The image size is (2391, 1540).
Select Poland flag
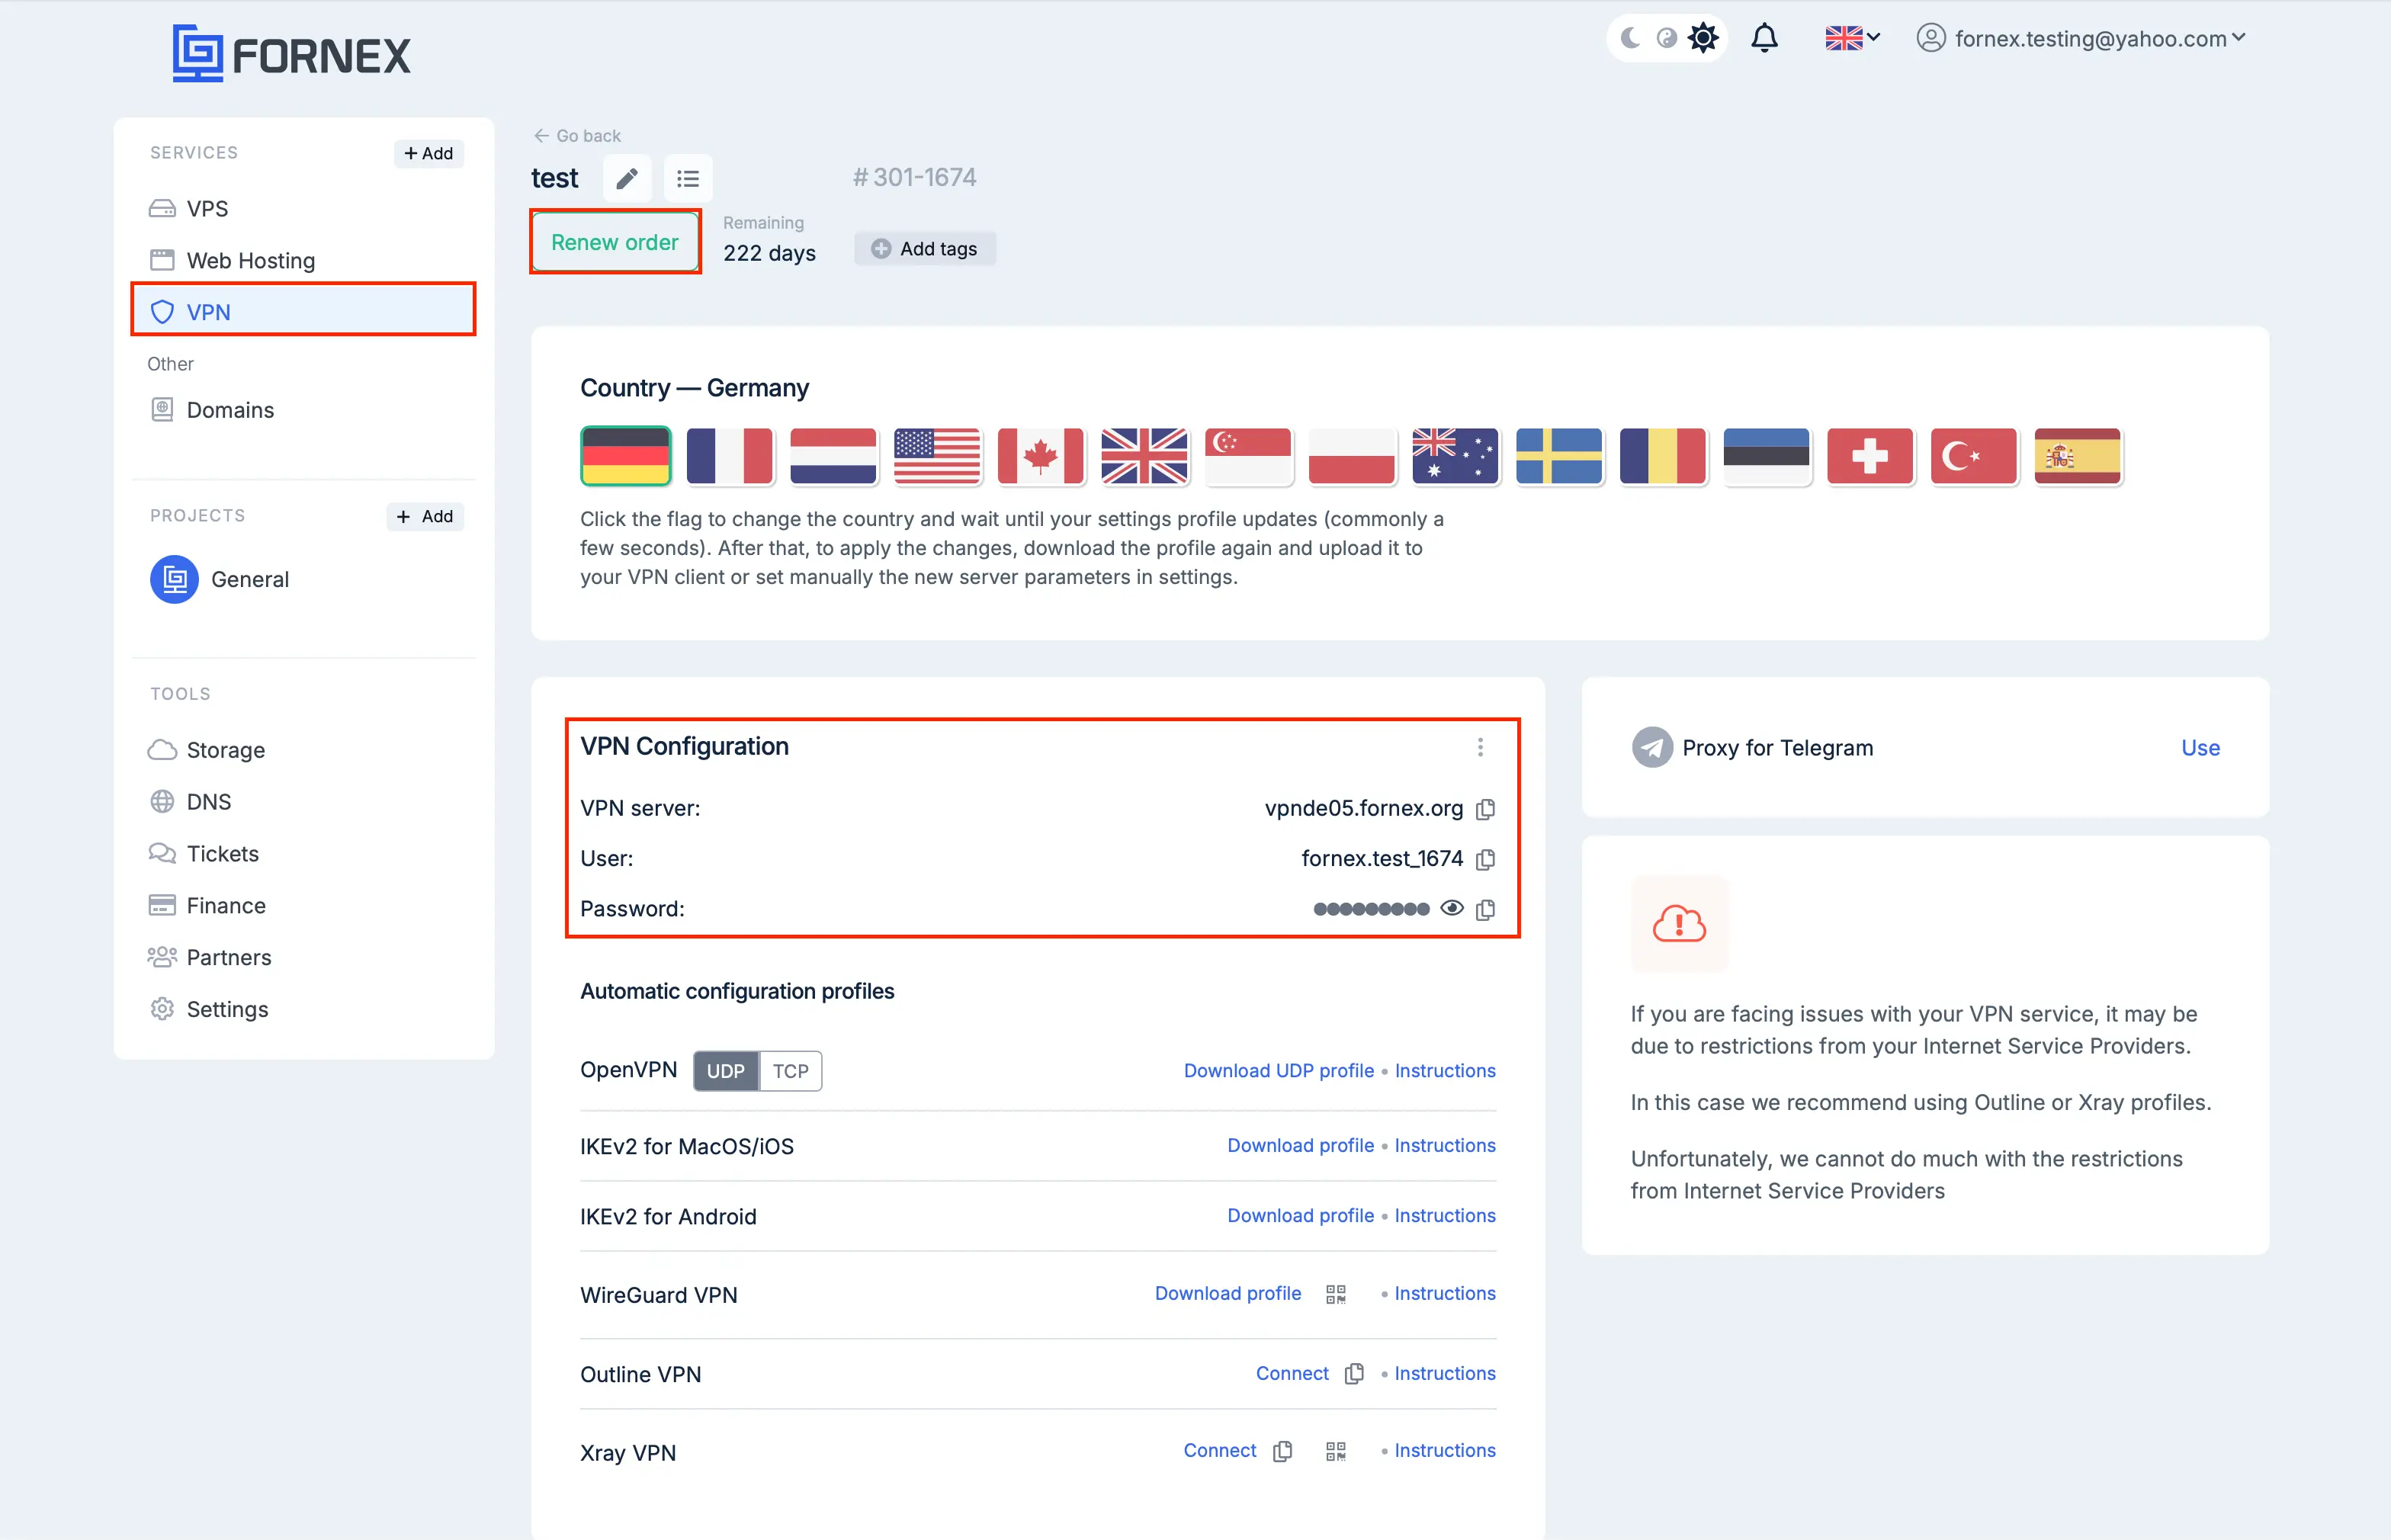[x=1352, y=456]
